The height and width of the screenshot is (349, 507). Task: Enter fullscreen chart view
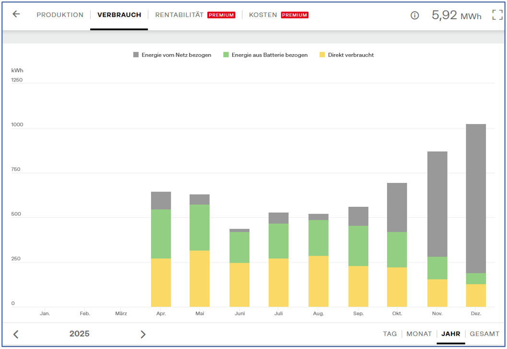pyautogui.click(x=497, y=15)
